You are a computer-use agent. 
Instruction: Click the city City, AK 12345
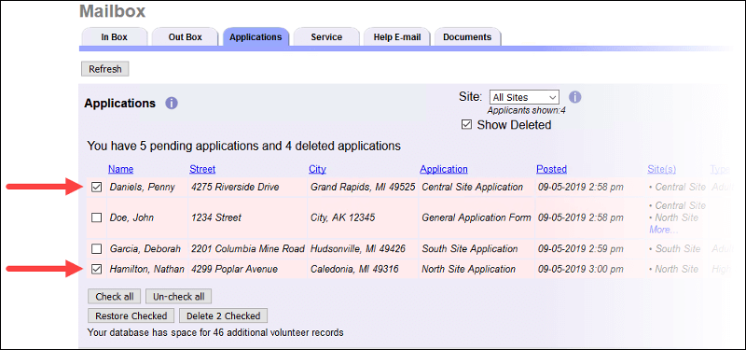tap(342, 217)
